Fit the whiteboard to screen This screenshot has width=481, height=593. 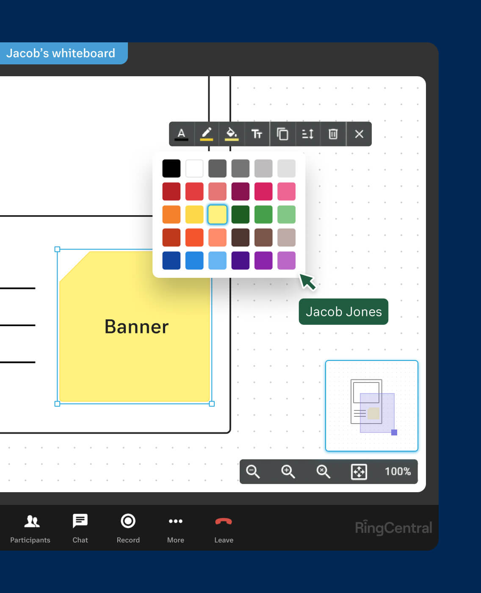[358, 471]
